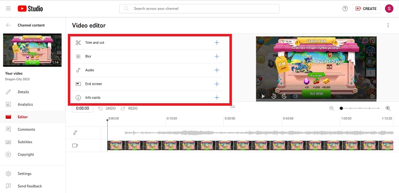Click the audio track music note icon
Screen dimensions: 399x193
tap(75, 133)
